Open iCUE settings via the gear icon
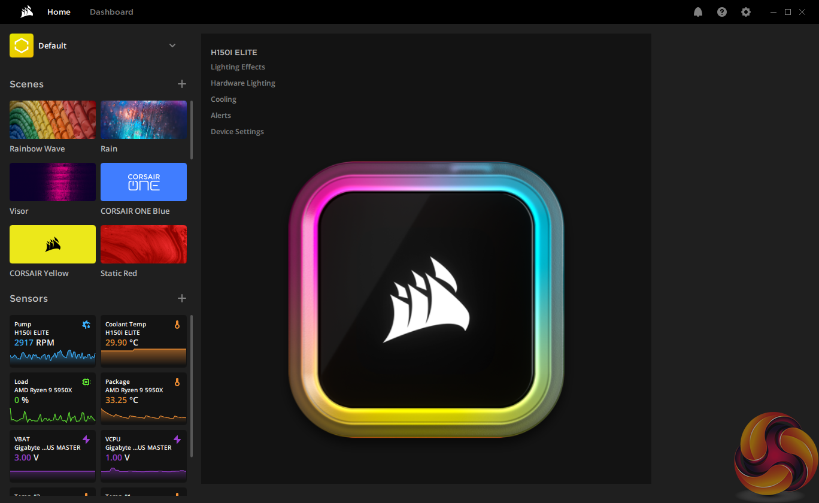The image size is (819, 503). 746,12
